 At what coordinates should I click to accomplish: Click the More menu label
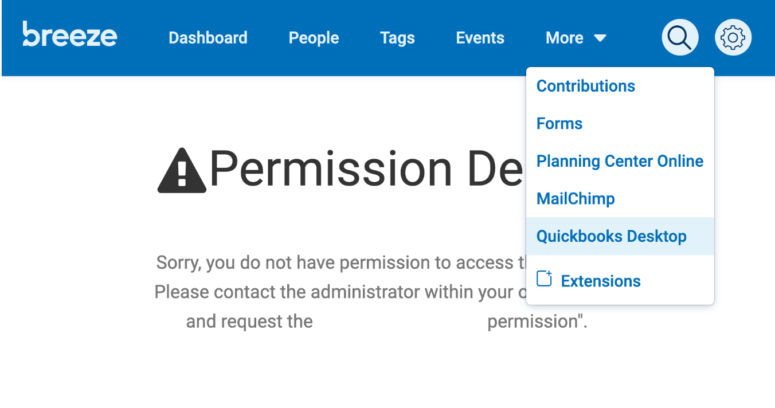point(565,38)
